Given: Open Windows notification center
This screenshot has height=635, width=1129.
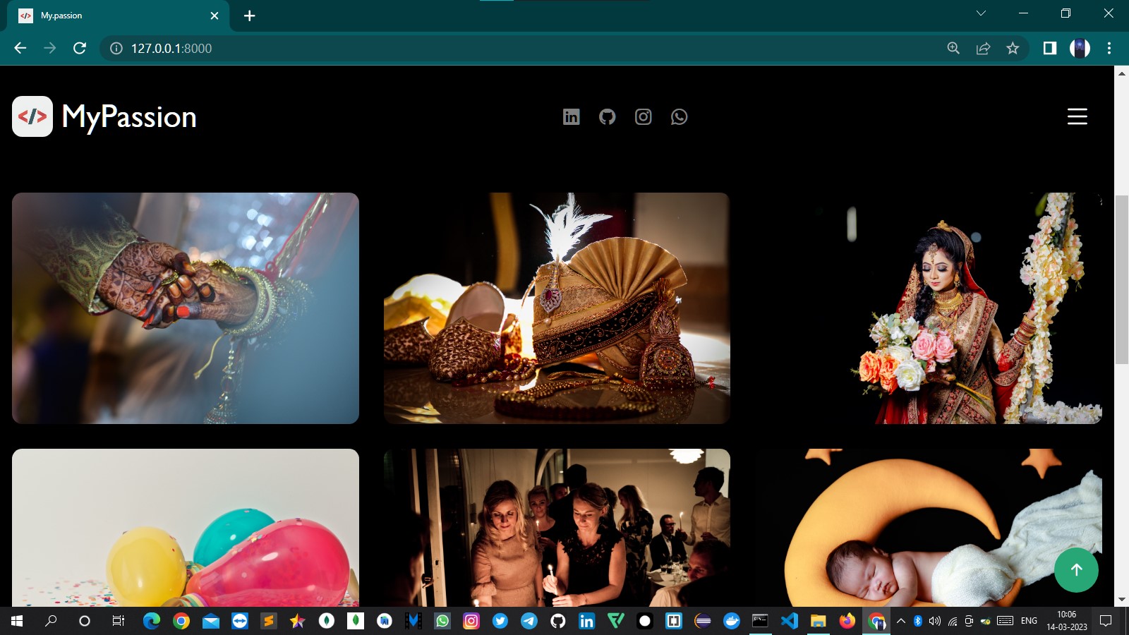Looking at the screenshot, I should pos(1106,621).
